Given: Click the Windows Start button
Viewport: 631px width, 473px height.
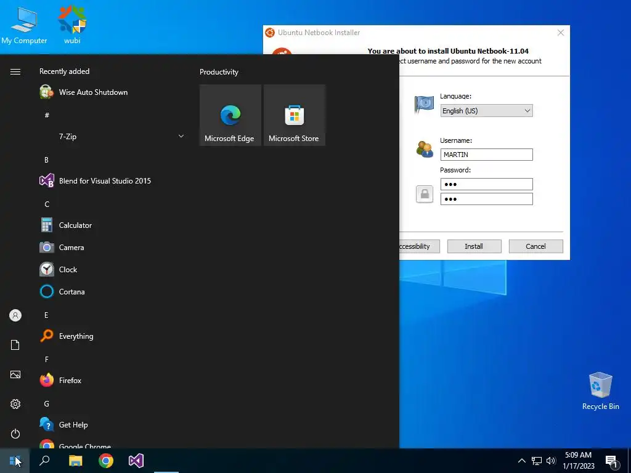Looking at the screenshot, I should 15,461.
